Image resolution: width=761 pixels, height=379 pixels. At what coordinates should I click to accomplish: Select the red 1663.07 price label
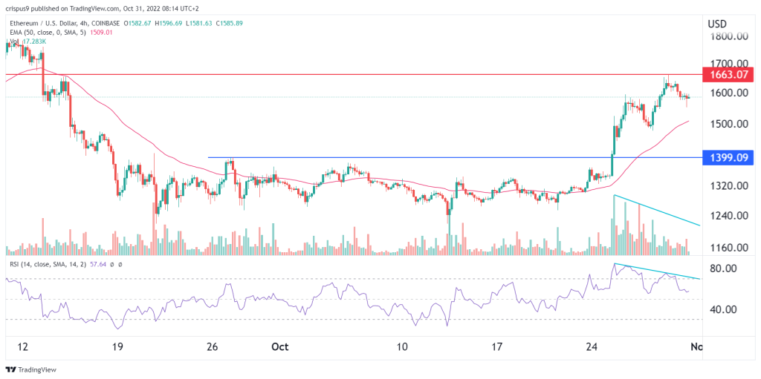[x=728, y=75]
